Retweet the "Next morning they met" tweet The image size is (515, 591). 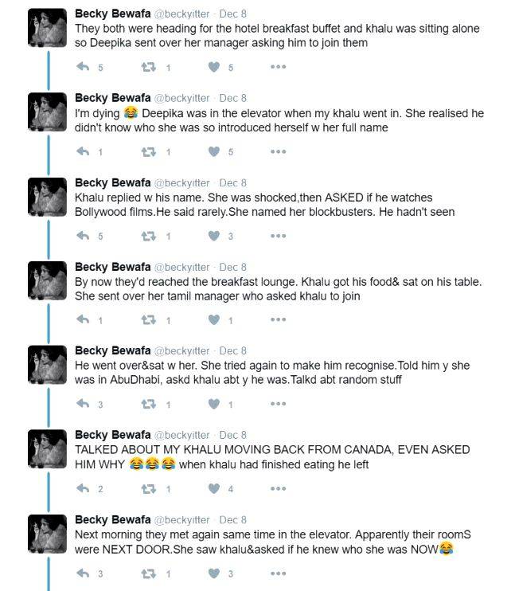[147, 573]
